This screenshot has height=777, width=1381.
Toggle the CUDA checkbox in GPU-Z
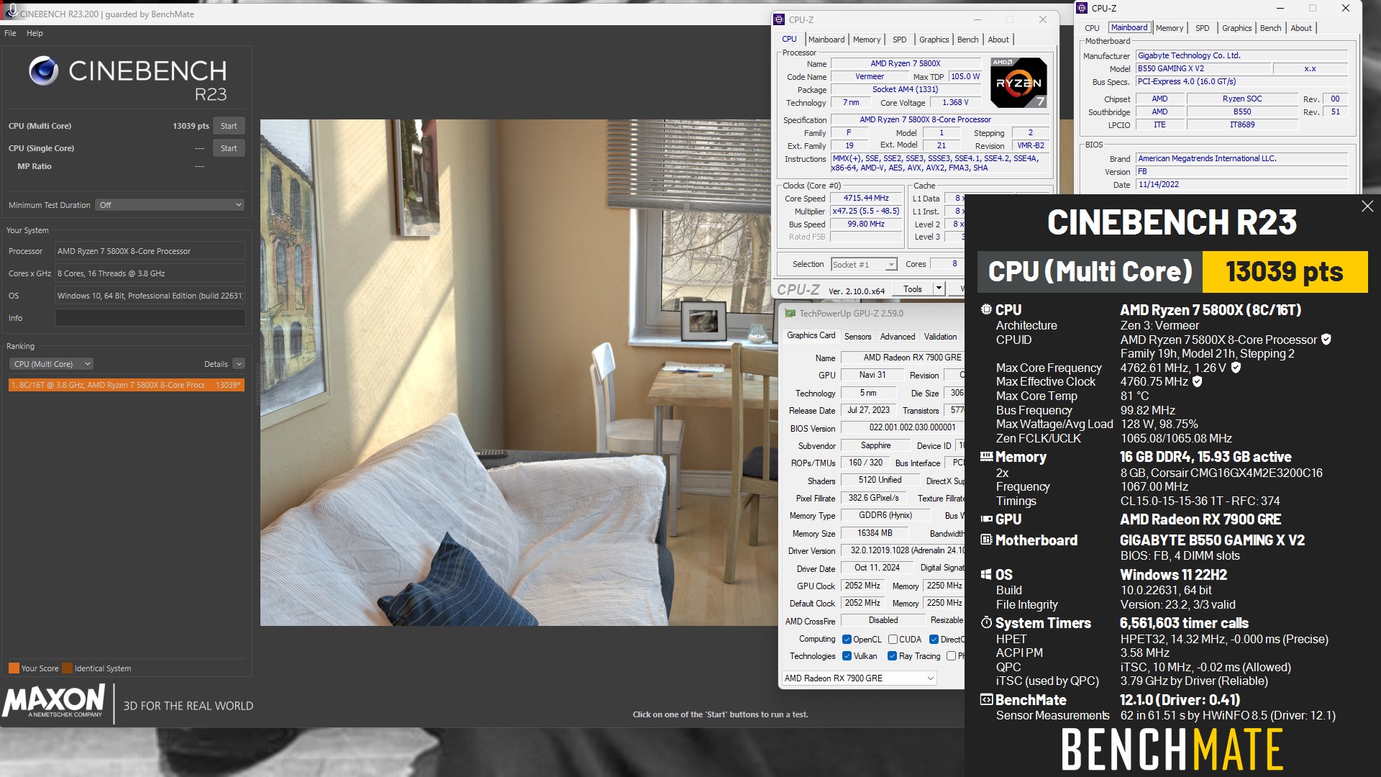tap(893, 639)
